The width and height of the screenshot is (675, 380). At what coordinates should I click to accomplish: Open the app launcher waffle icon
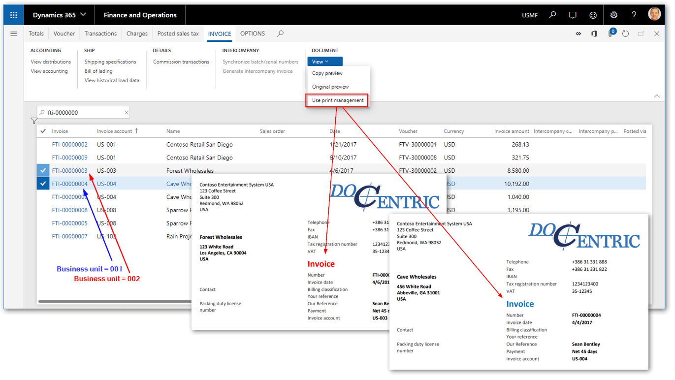14,15
